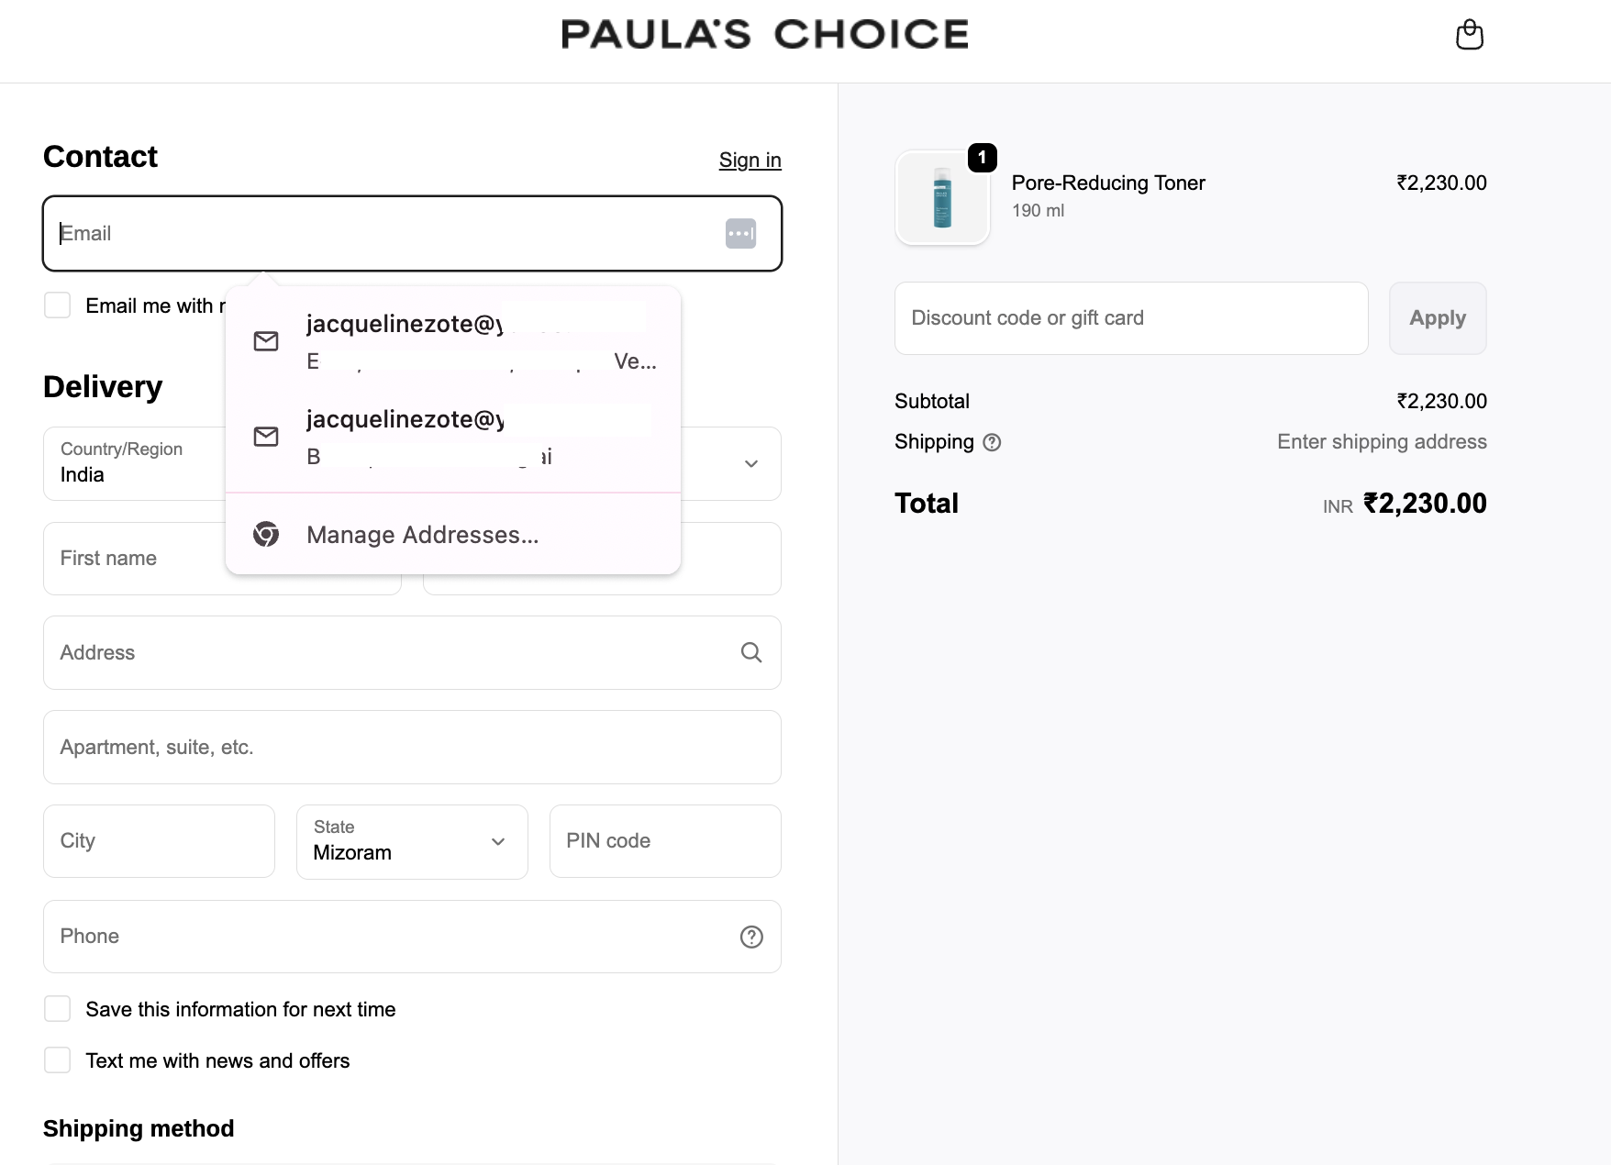
Task: Click the help icon in the Phone field
Action: click(751, 936)
